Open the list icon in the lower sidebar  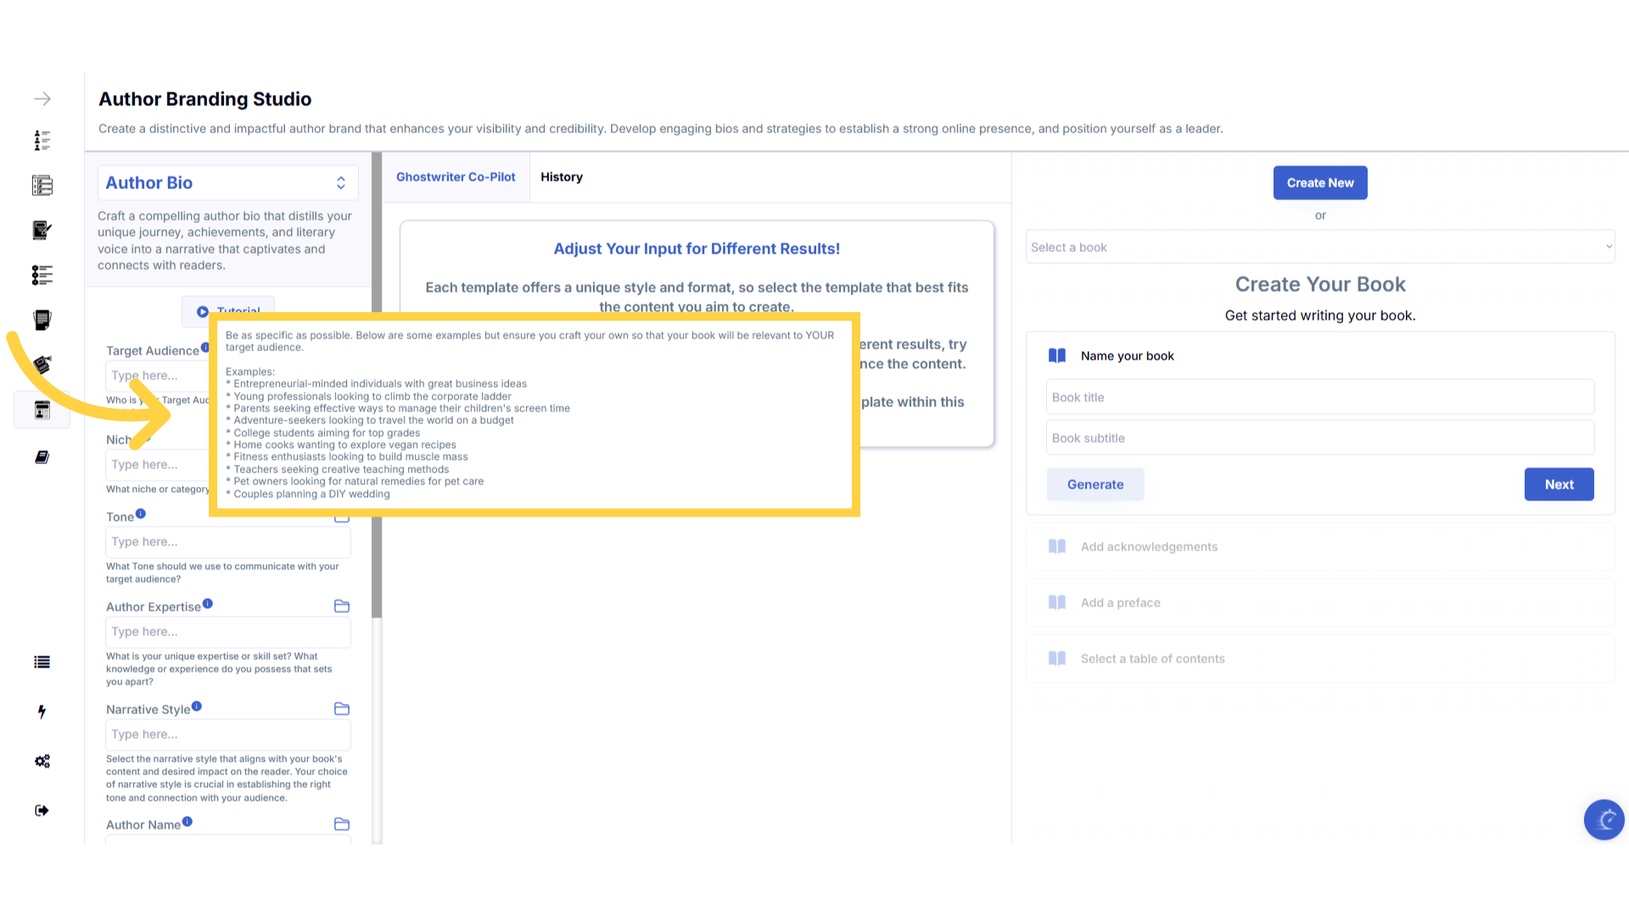[42, 662]
